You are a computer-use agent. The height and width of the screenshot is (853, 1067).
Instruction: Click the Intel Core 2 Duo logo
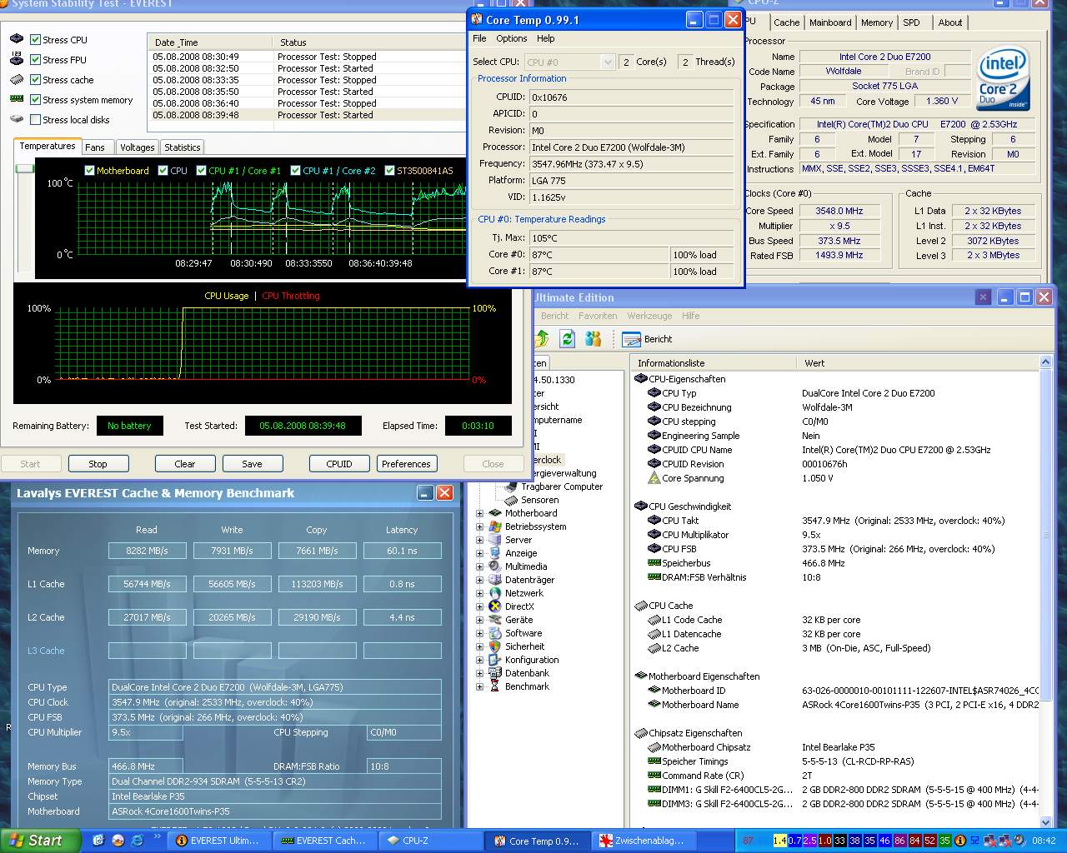1003,78
